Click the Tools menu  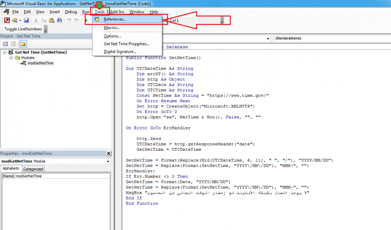(x=100, y=12)
